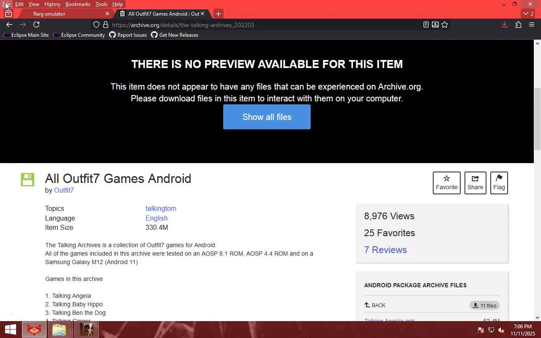Jump to the 7 Reviews link
541x338 pixels.
pos(385,250)
